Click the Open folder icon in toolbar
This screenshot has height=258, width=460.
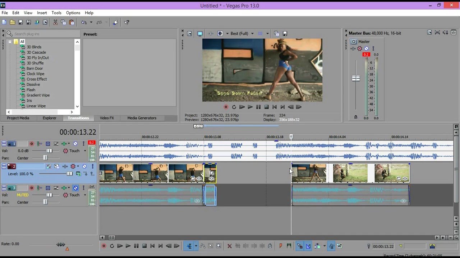[13, 22]
